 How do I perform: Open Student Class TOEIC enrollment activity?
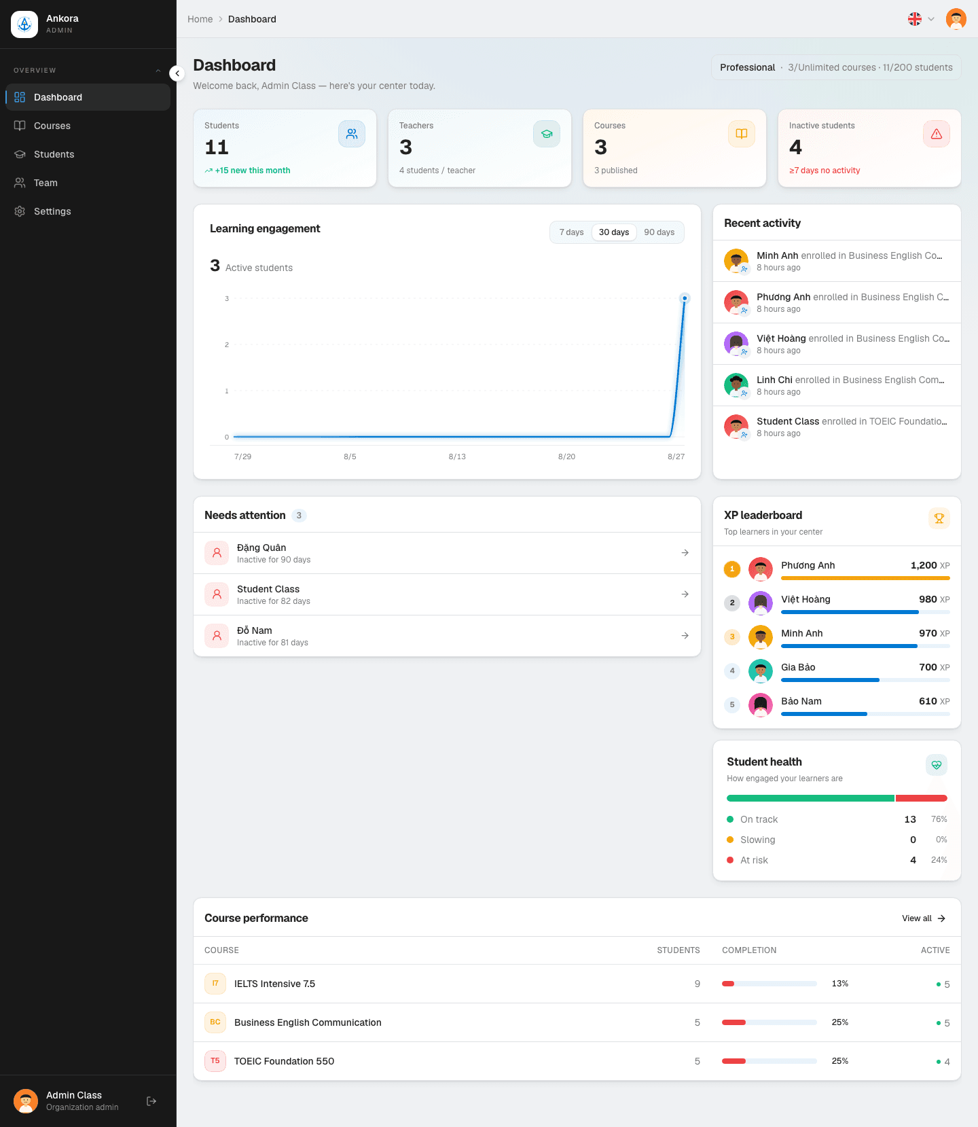[x=837, y=427]
